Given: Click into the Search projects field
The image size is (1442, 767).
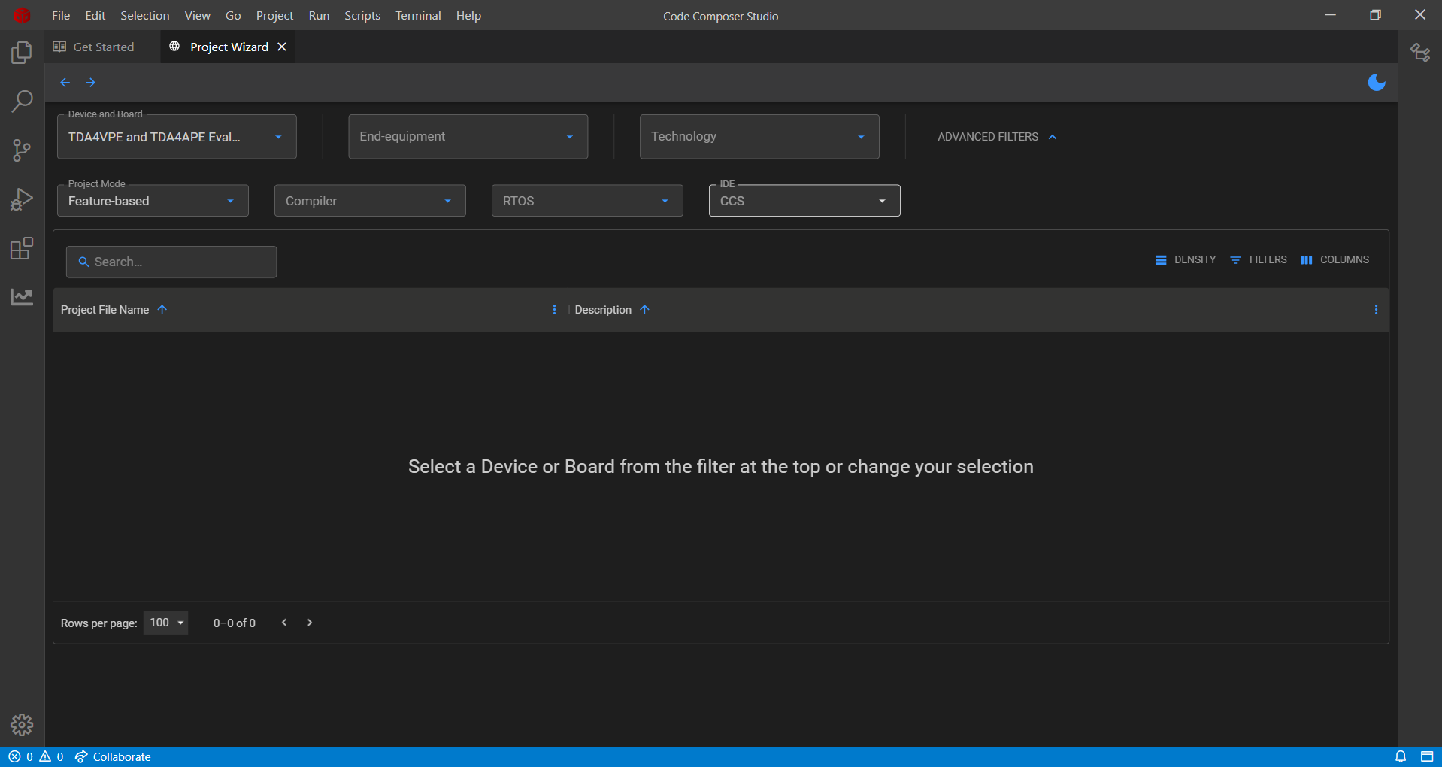Looking at the screenshot, I should 171,262.
